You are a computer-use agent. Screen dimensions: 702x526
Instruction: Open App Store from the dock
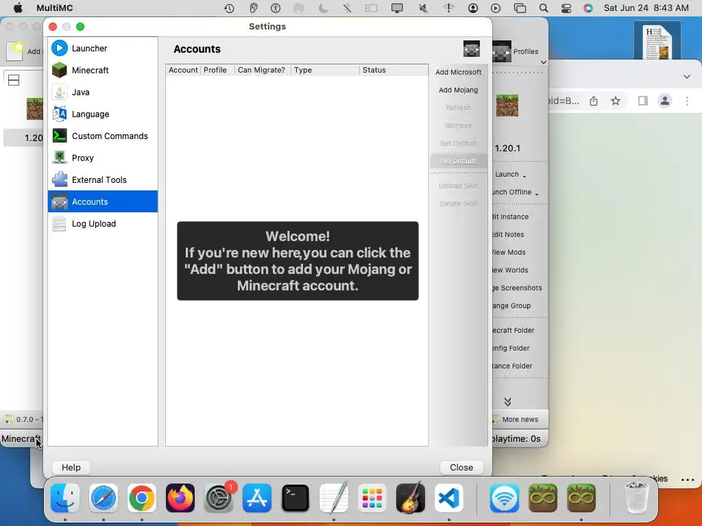pos(257,498)
